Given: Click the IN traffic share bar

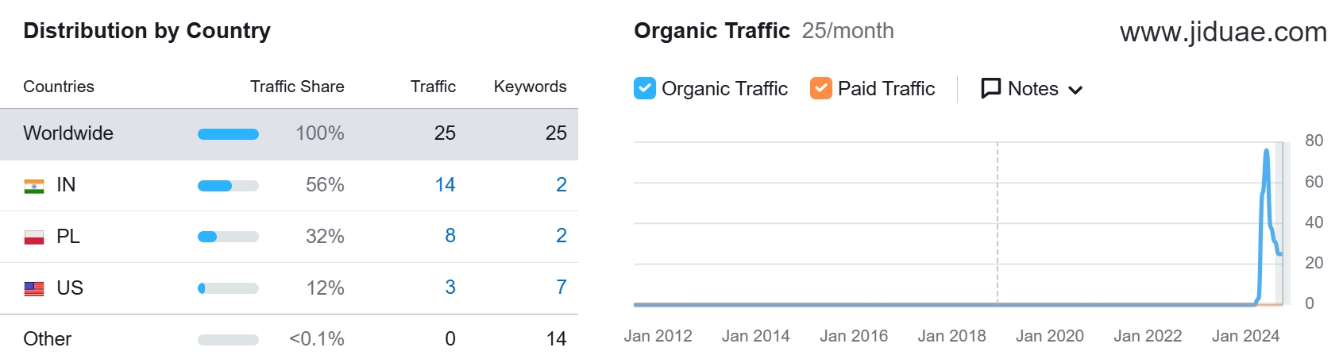Looking at the screenshot, I should click(228, 186).
